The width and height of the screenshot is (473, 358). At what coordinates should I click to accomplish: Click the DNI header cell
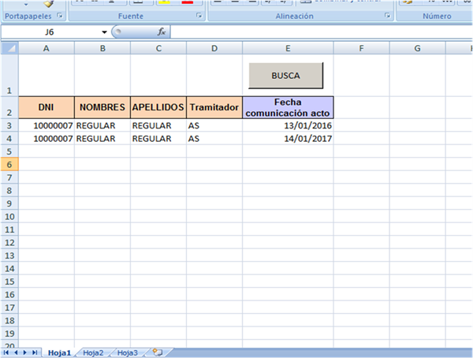[47, 107]
